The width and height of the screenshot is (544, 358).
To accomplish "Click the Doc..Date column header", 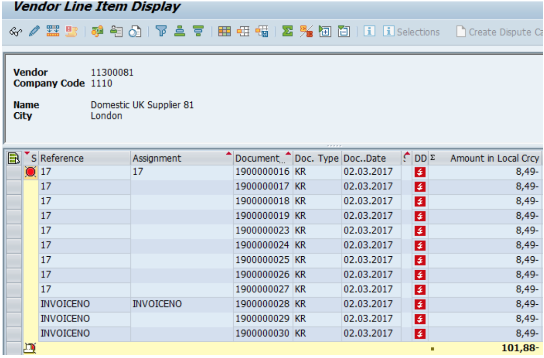I will click(x=371, y=158).
